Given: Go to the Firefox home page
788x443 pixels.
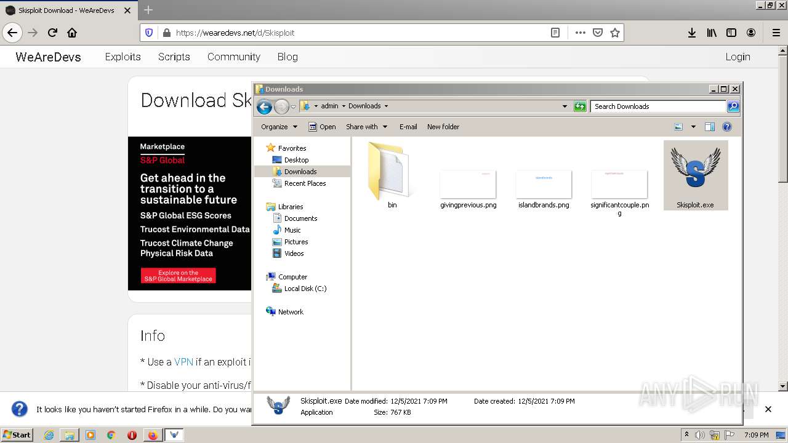Looking at the screenshot, I should click(72, 33).
